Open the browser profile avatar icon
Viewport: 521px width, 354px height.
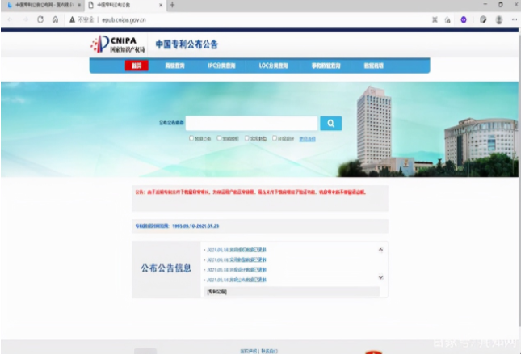pos(499,19)
